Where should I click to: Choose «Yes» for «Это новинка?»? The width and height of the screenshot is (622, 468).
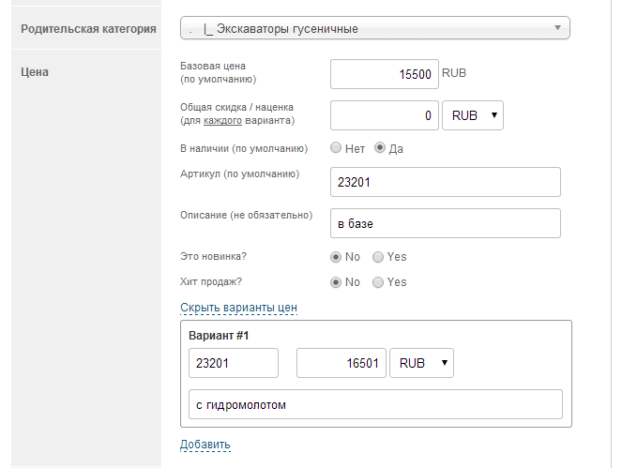378,257
